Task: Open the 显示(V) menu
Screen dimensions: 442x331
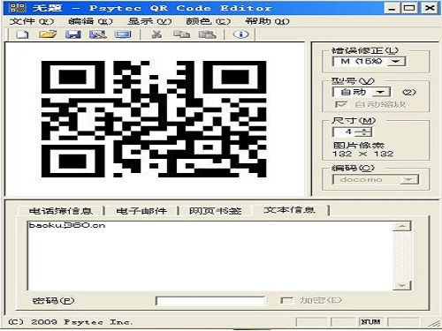Action: click(149, 21)
